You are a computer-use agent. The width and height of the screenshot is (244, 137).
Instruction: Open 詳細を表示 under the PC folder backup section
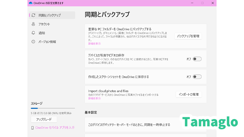[94, 44]
